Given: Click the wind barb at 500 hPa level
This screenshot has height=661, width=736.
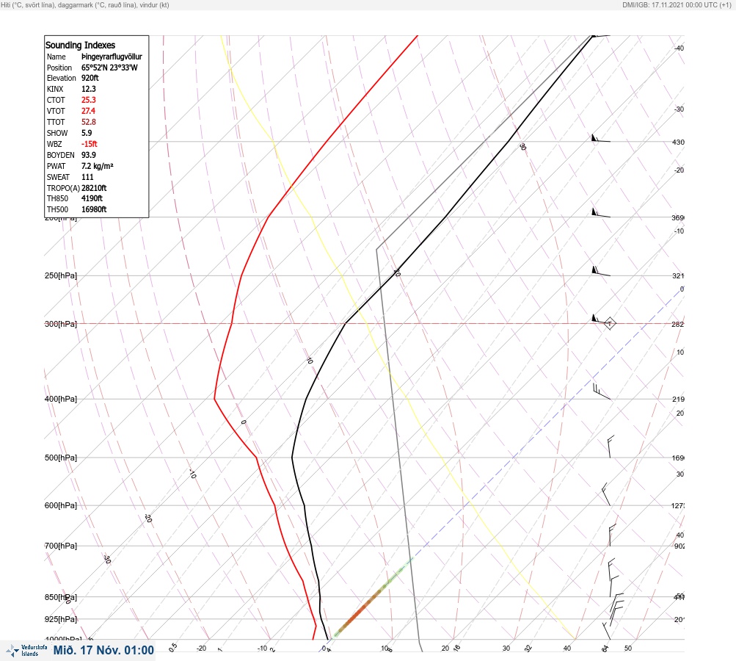Looking at the screenshot, I should click(611, 447).
